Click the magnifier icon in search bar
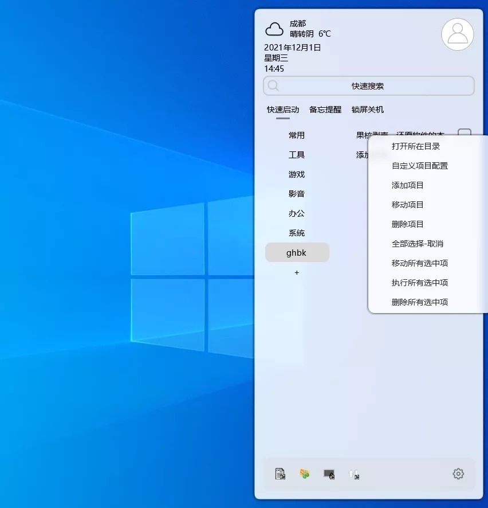Screen dimensions: 488x508 pos(273,86)
